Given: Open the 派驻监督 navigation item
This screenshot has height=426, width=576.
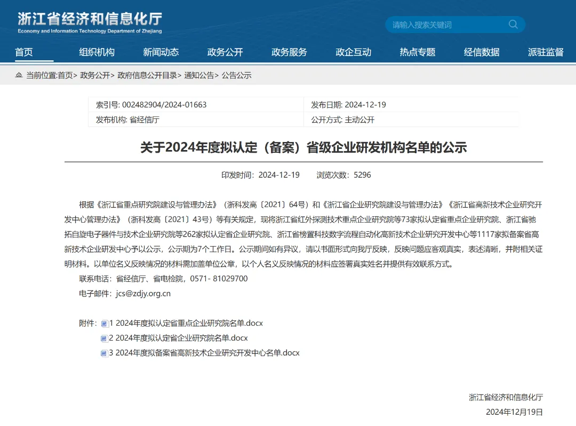Looking at the screenshot, I should coord(546,52).
